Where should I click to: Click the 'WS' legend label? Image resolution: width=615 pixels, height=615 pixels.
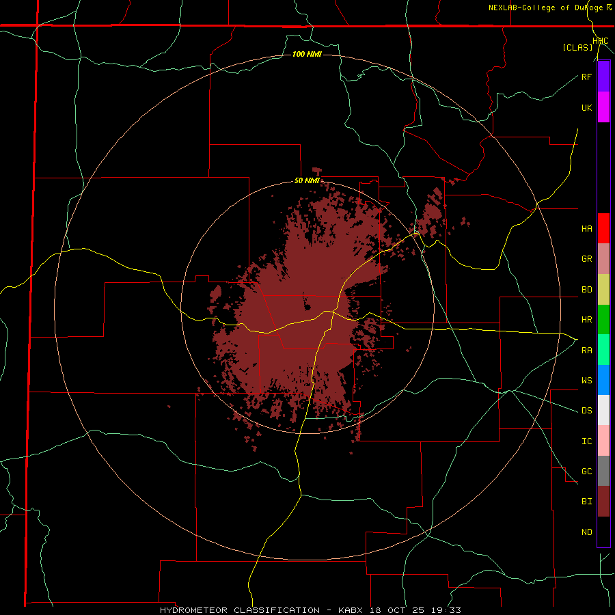pyautogui.click(x=586, y=380)
